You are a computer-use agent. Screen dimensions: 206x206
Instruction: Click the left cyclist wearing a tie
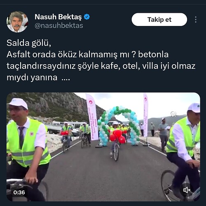coord(28,150)
